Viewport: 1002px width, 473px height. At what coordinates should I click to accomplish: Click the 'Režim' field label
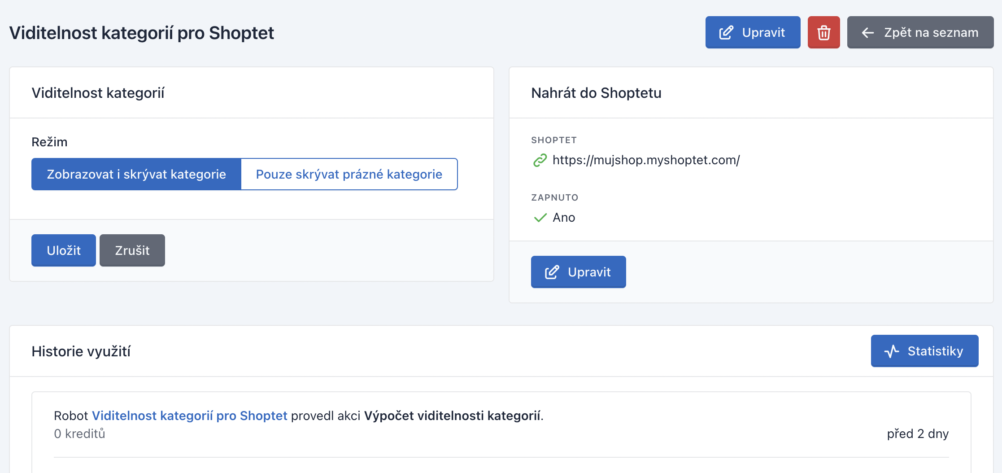pos(49,142)
